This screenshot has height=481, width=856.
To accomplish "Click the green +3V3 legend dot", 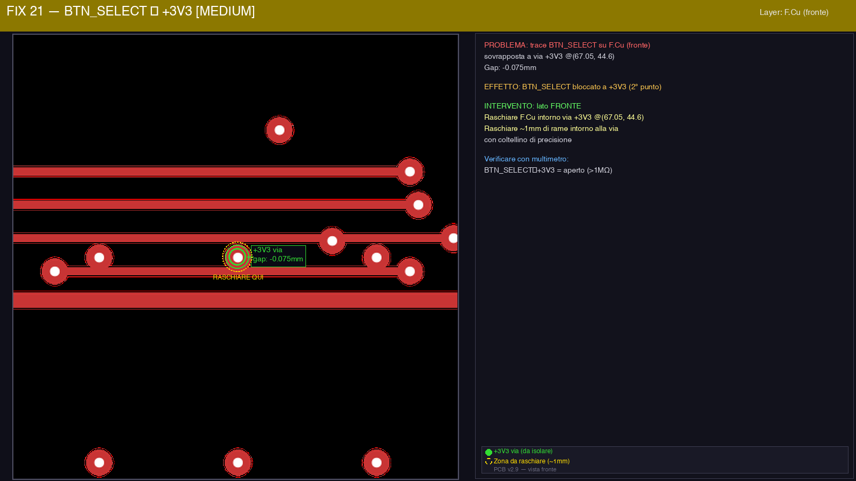I will 488,452.
